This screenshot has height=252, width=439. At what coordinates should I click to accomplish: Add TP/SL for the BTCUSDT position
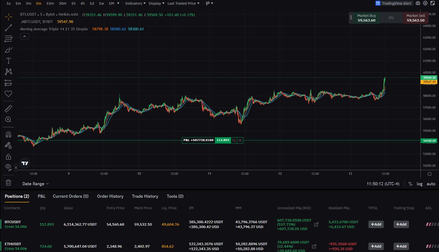tap(376, 225)
